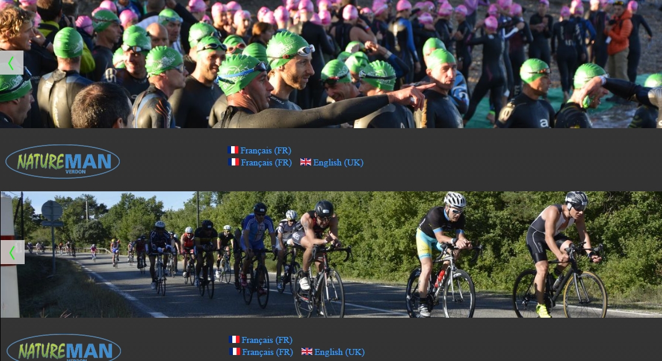Choose lone Français (FR) link under swimmers banner
The height and width of the screenshot is (361, 662).
(265, 151)
